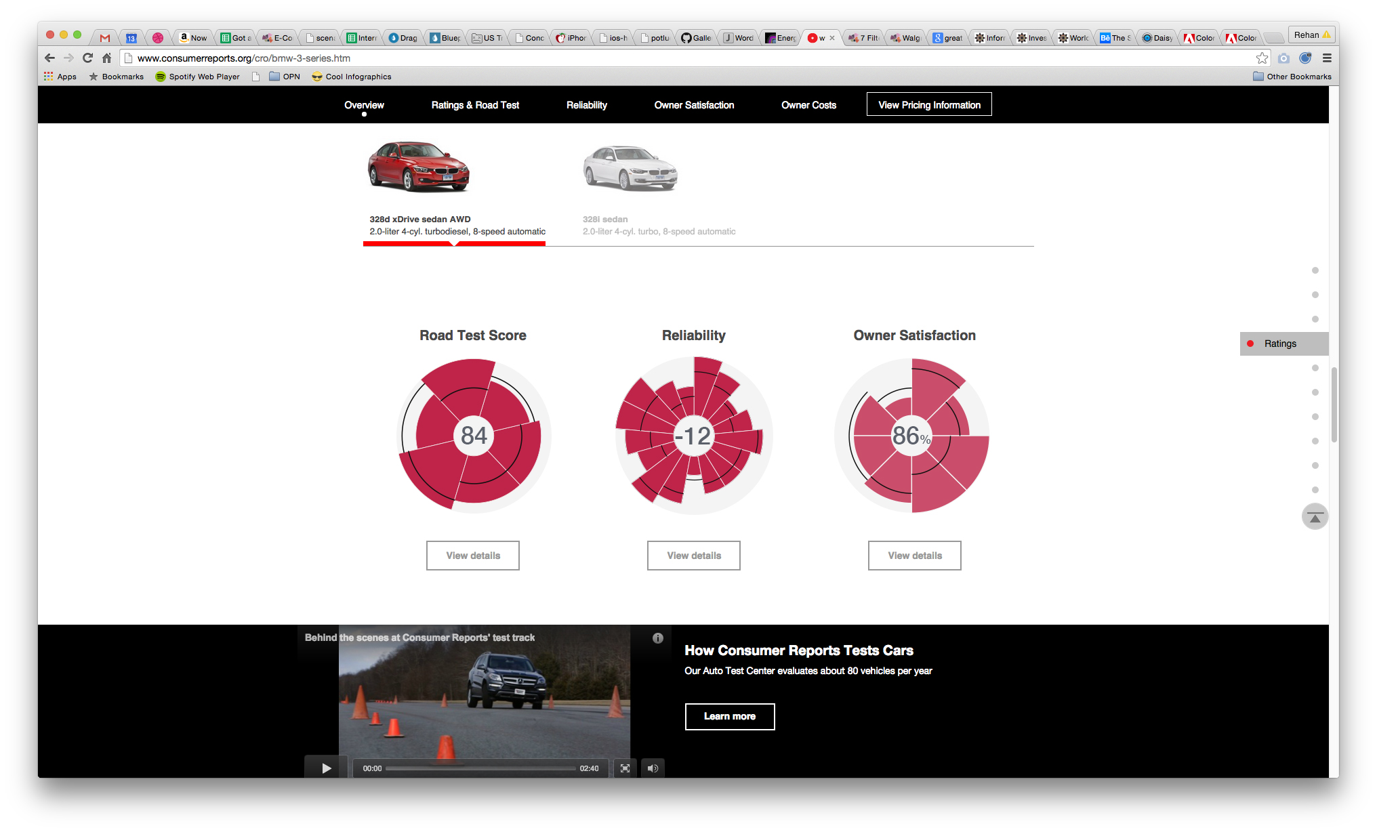Screen dimensions: 1377x832
Task: Open the blue circular extension icon
Action: click(1305, 58)
